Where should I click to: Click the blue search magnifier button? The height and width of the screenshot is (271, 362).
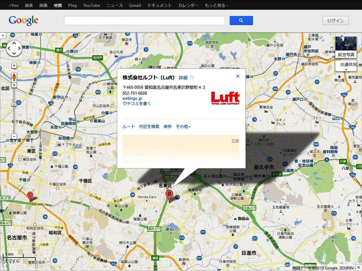tap(241, 20)
